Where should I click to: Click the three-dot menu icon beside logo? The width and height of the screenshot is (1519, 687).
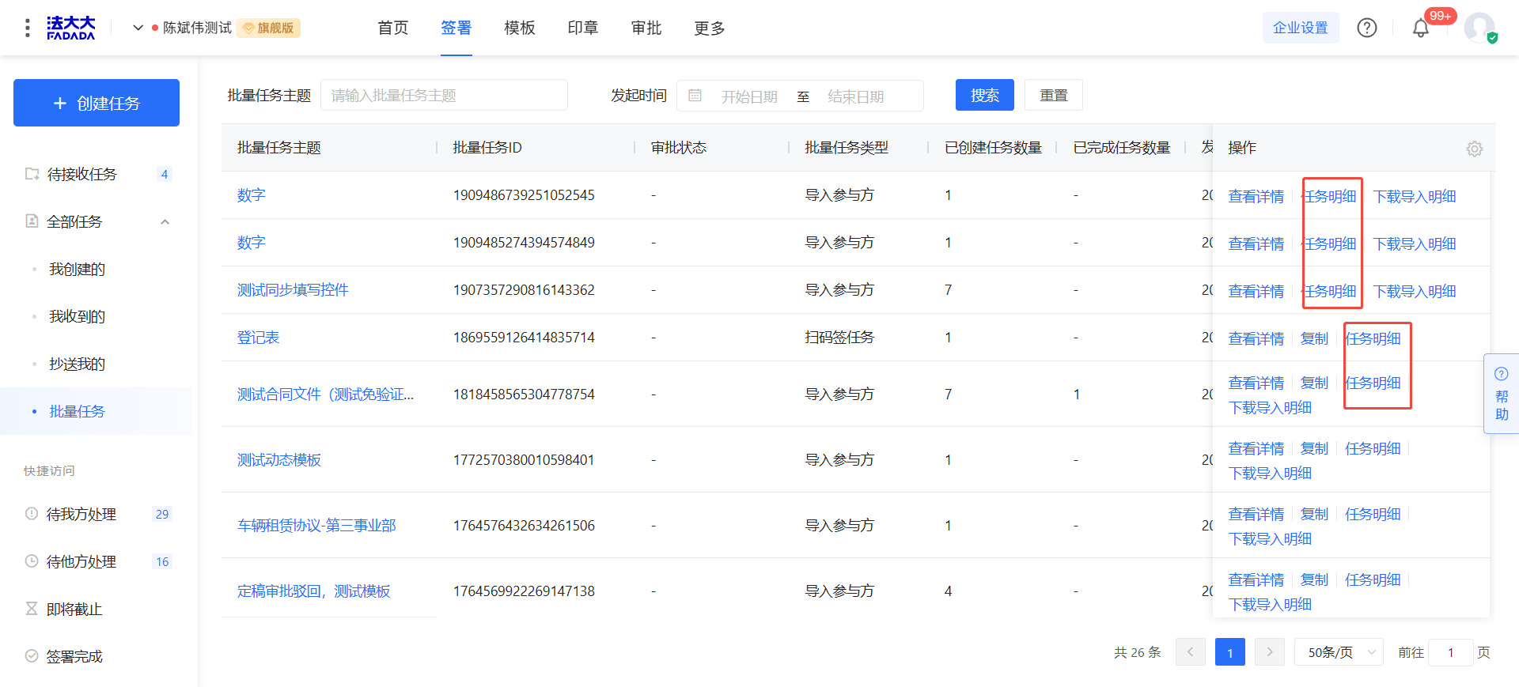28,28
